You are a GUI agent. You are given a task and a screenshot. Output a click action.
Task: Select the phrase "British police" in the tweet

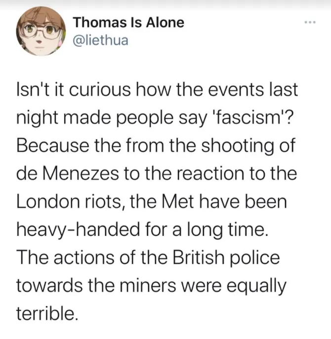(x=226, y=258)
